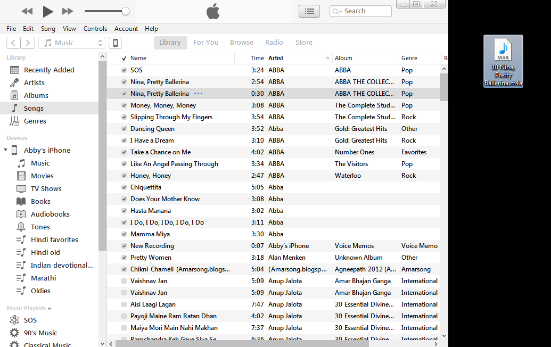Start playback with the Play button
Image resolution: width=551 pixels, height=347 pixels.
pos(48,11)
